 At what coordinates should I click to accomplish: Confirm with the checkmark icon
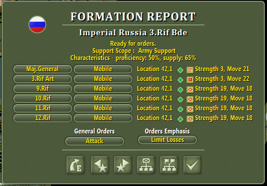192,165
